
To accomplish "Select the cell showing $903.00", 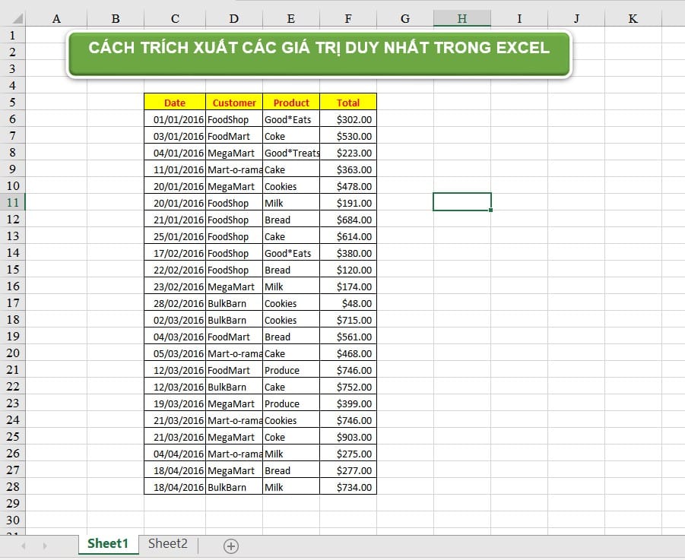I will click(x=347, y=437).
